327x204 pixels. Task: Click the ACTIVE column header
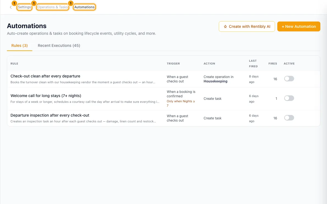(x=289, y=63)
